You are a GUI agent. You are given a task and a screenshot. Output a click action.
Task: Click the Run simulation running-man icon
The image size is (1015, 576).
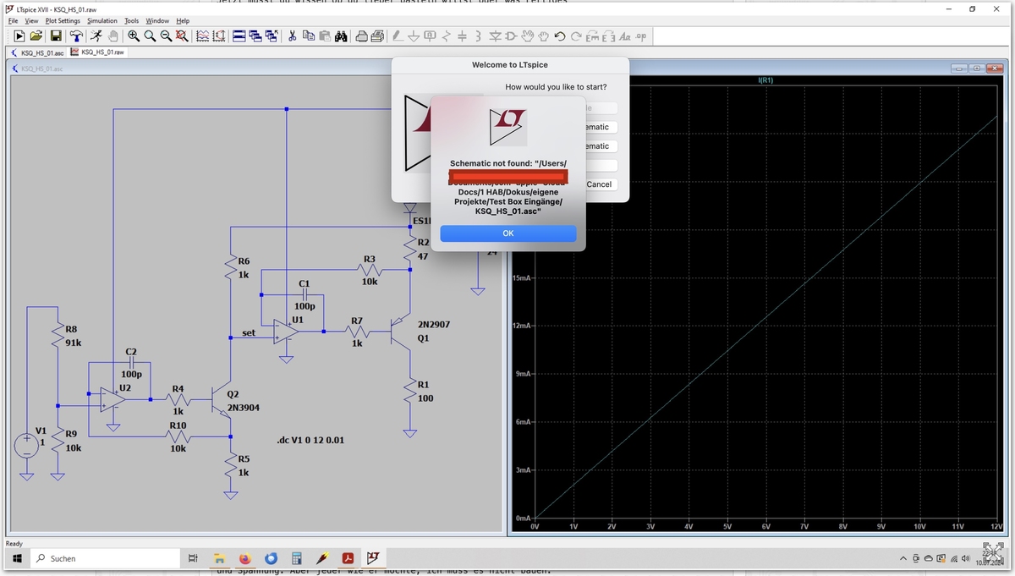(x=96, y=36)
